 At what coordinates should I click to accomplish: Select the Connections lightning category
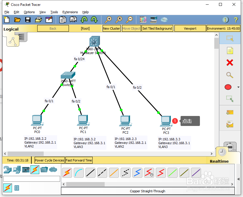click(x=35, y=170)
